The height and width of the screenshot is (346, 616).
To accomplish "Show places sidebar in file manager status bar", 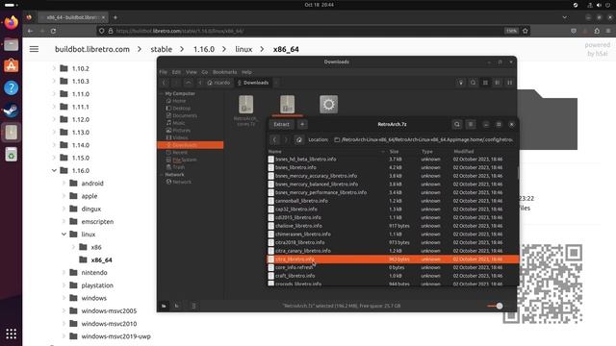I will point(164,306).
